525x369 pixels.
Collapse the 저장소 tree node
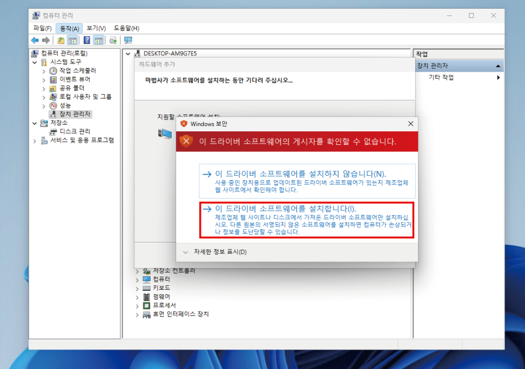[x=35, y=123]
